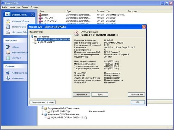Select the assasin image file icon
Image resolution: width=174 pixels, height=130 pixels.
[x=40, y=15]
